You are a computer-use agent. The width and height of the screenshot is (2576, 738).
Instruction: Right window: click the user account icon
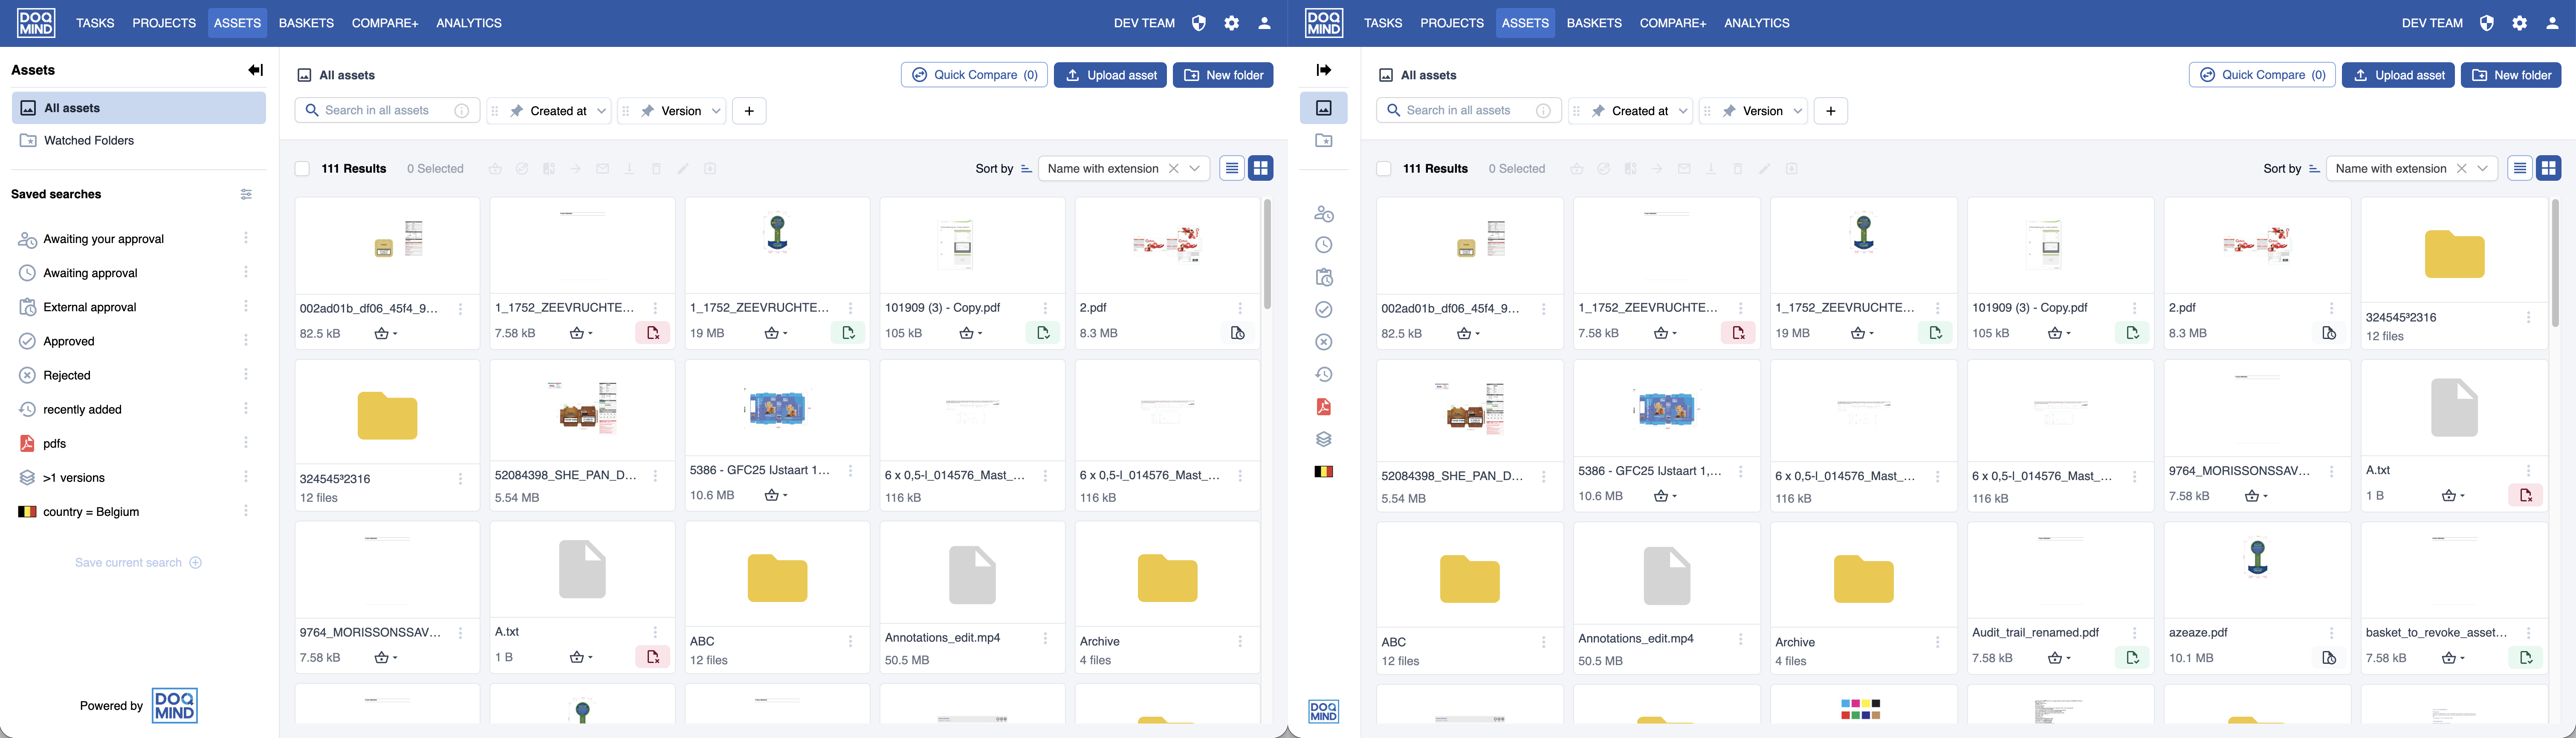pyautogui.click(x=2552, y=23)
